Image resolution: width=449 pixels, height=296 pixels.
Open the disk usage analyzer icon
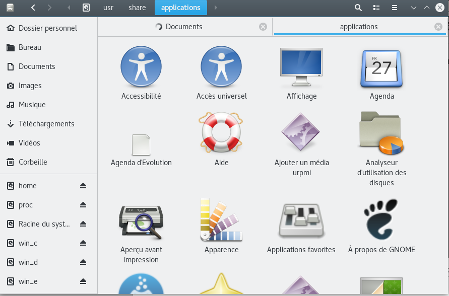381,133
